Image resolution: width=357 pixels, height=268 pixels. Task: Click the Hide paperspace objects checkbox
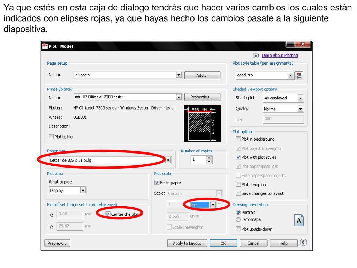point(238,175)
